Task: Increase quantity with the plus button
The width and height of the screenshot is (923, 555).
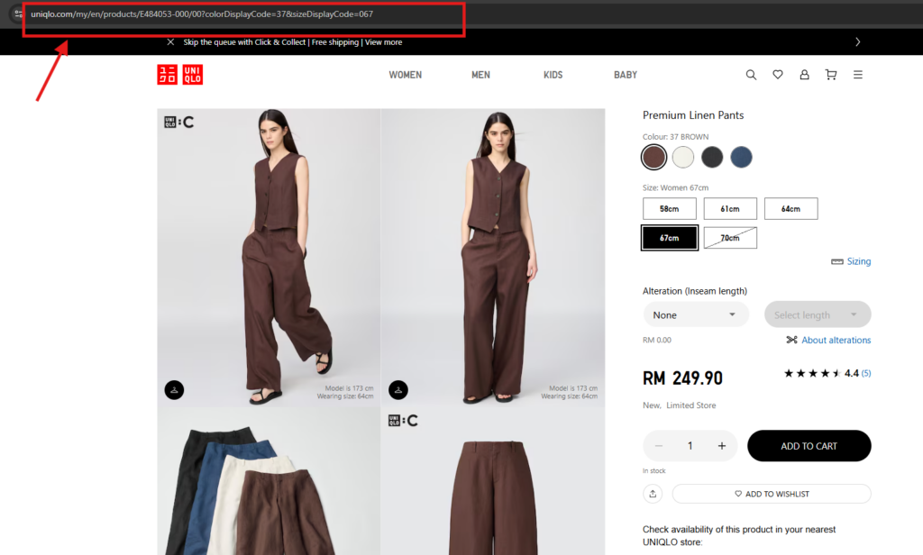Action: (x=721, y=446)
